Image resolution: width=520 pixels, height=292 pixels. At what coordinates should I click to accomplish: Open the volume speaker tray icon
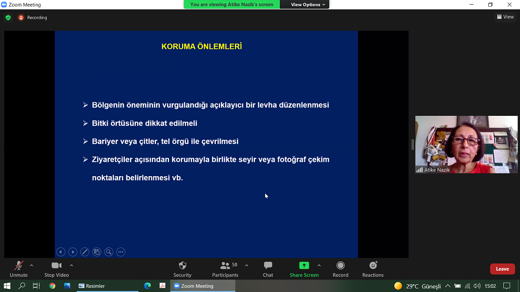(x=477, y=286)
